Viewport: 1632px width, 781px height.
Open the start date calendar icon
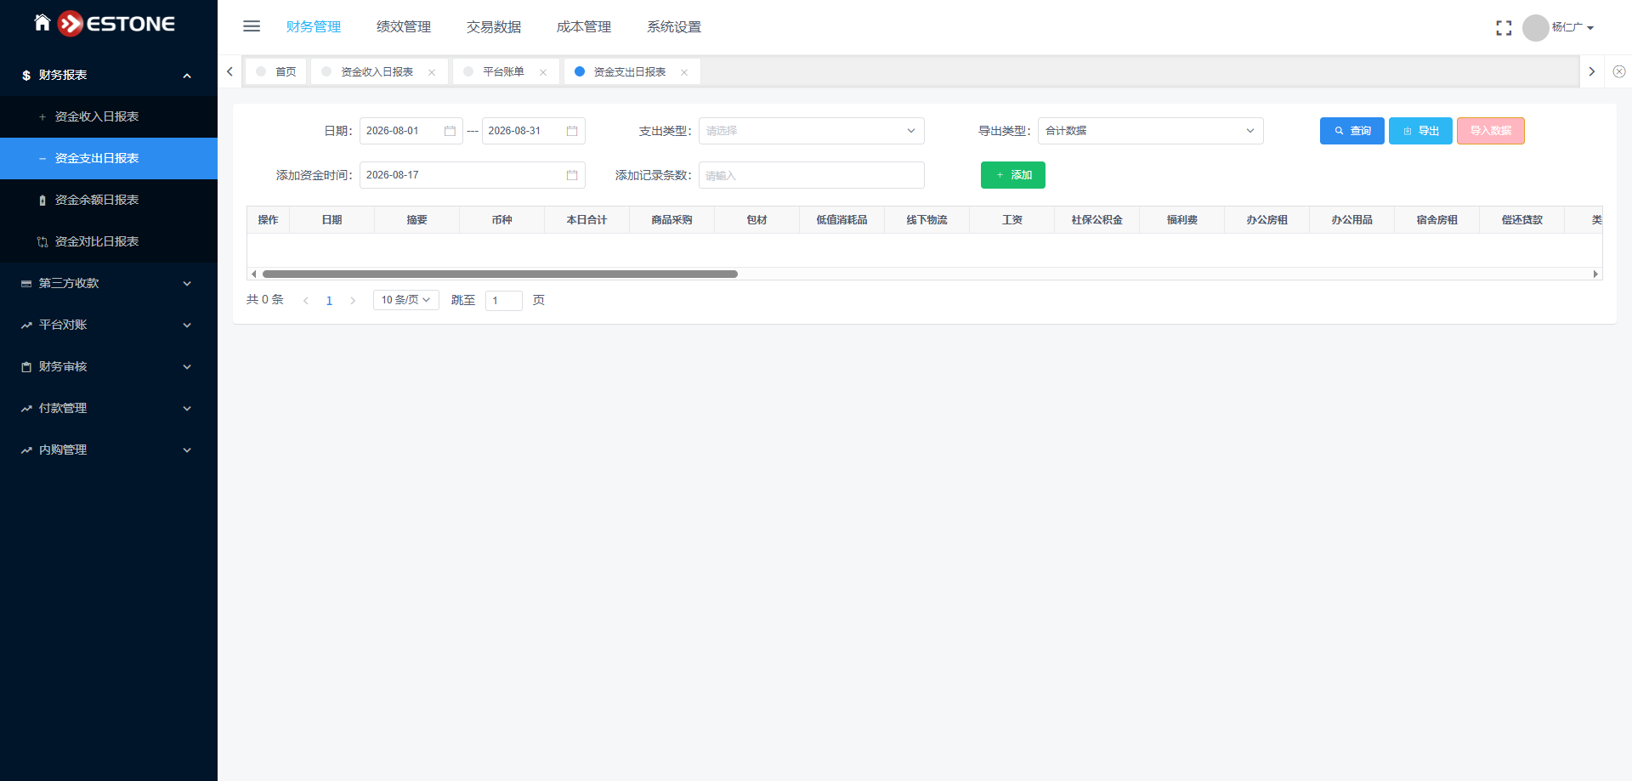(450, 131)
